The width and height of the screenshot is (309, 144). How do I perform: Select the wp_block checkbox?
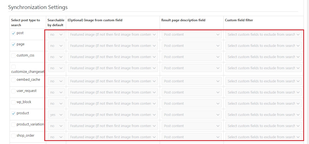pyautogui.click(x=13, y=102)
